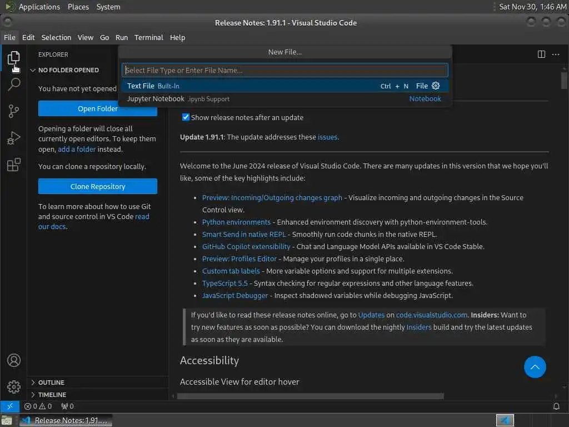Click the horizontal scrollbar of release notes
The width and height of the screenshot is (569, 427).
click(310, 396)
